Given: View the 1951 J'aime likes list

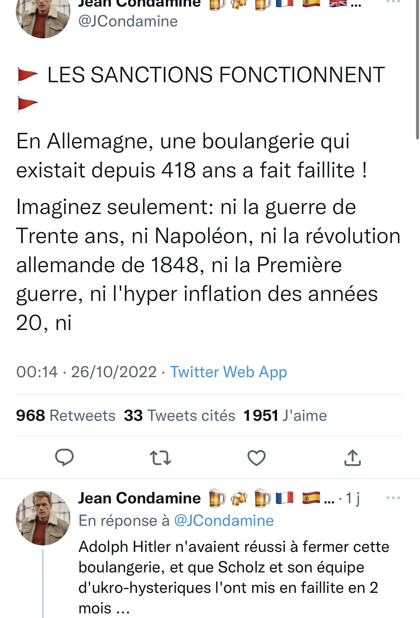Looking at the screenshot, I should point(285,416).
